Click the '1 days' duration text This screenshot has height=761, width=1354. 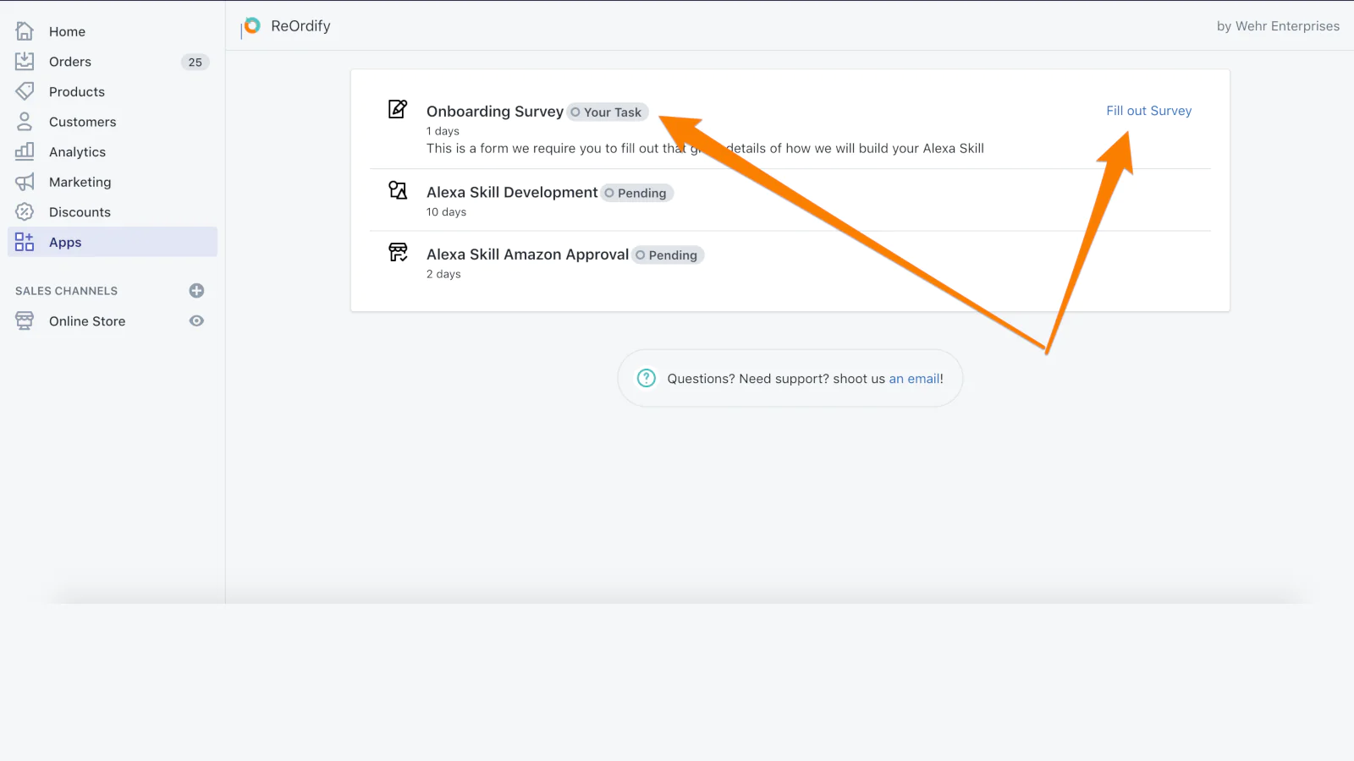(x=443, y=131)
